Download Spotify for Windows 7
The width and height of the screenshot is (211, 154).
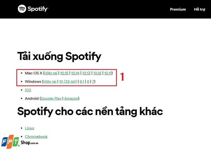93,81
